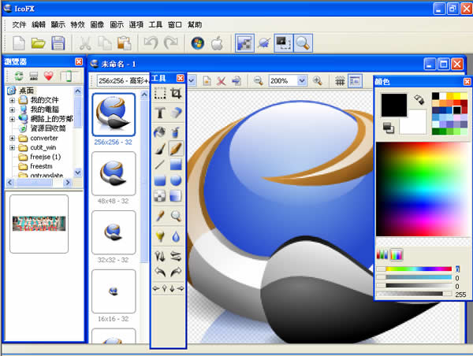Pick the black foreground color swatch
Viewport: 473px width, 356px height.
tap(393, 105)
